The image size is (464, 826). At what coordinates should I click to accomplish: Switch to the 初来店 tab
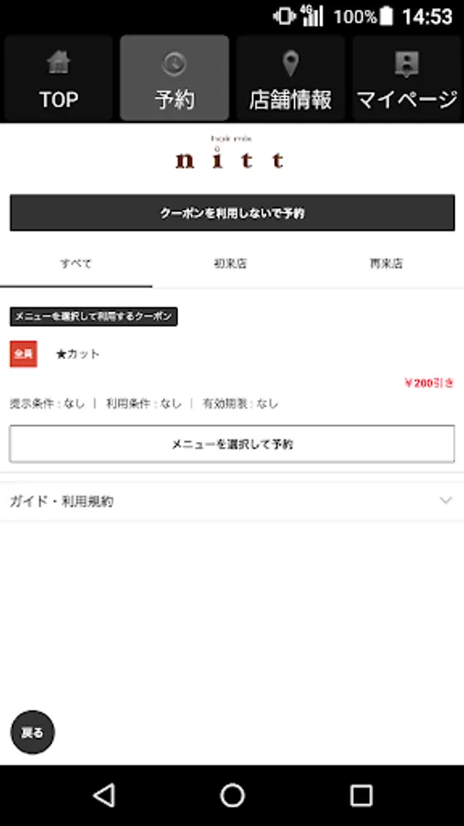(x=230, y=263)
